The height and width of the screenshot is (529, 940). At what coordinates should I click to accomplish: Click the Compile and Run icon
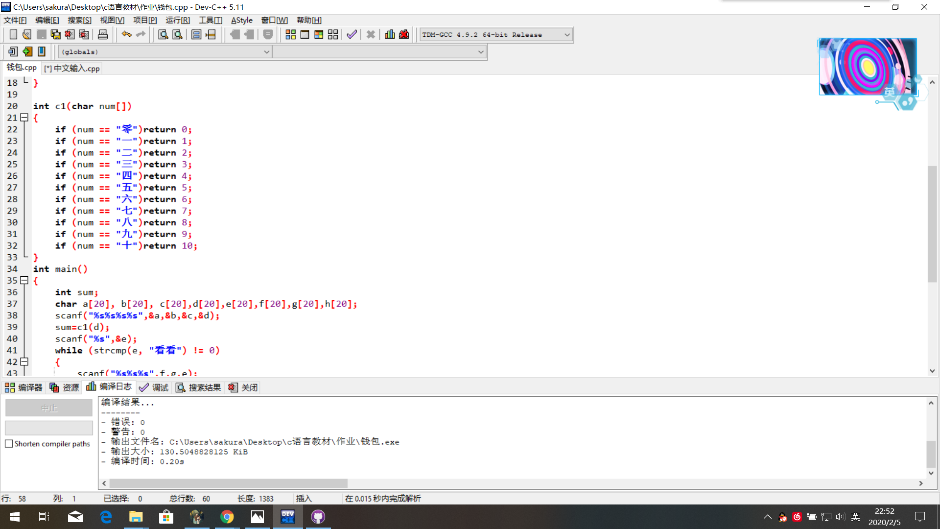click(319, 35)
